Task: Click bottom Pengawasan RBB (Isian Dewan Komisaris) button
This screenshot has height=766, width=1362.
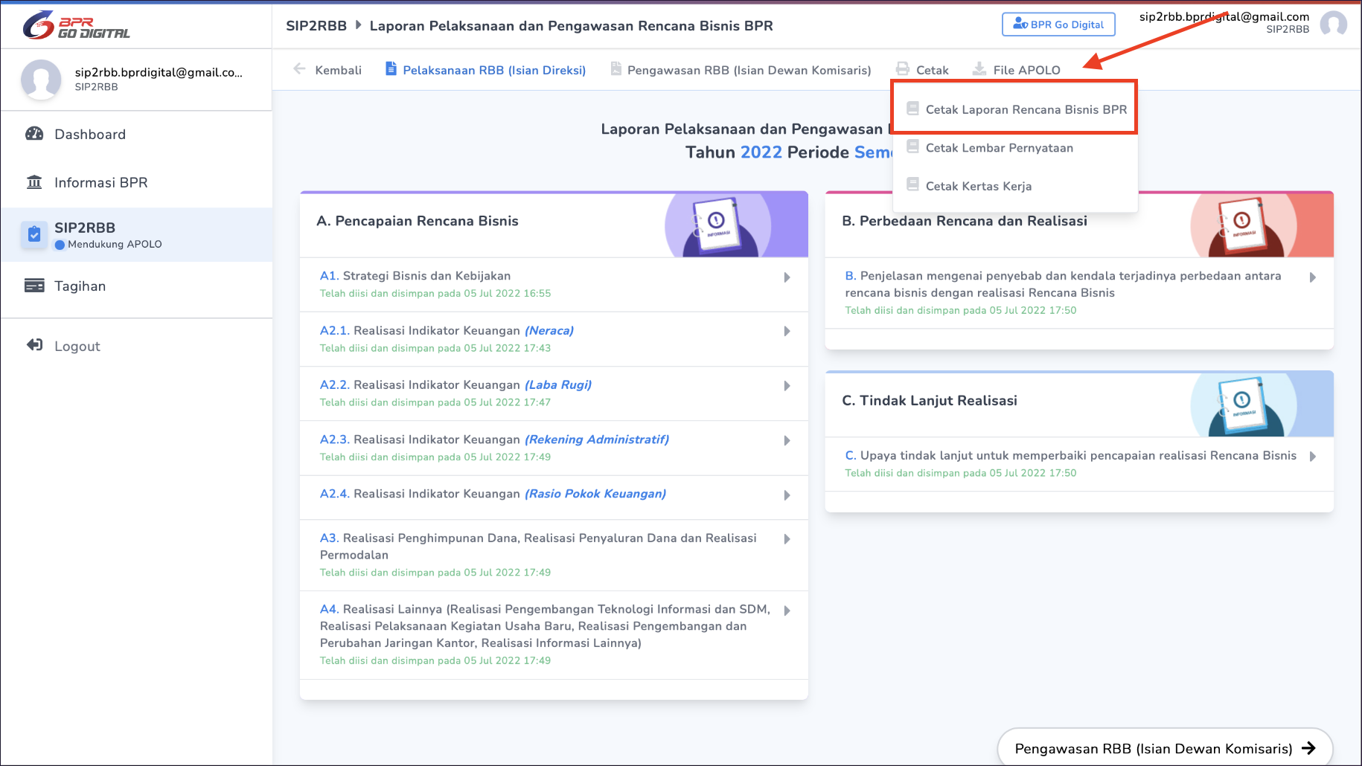Action: coord(1165,748)
